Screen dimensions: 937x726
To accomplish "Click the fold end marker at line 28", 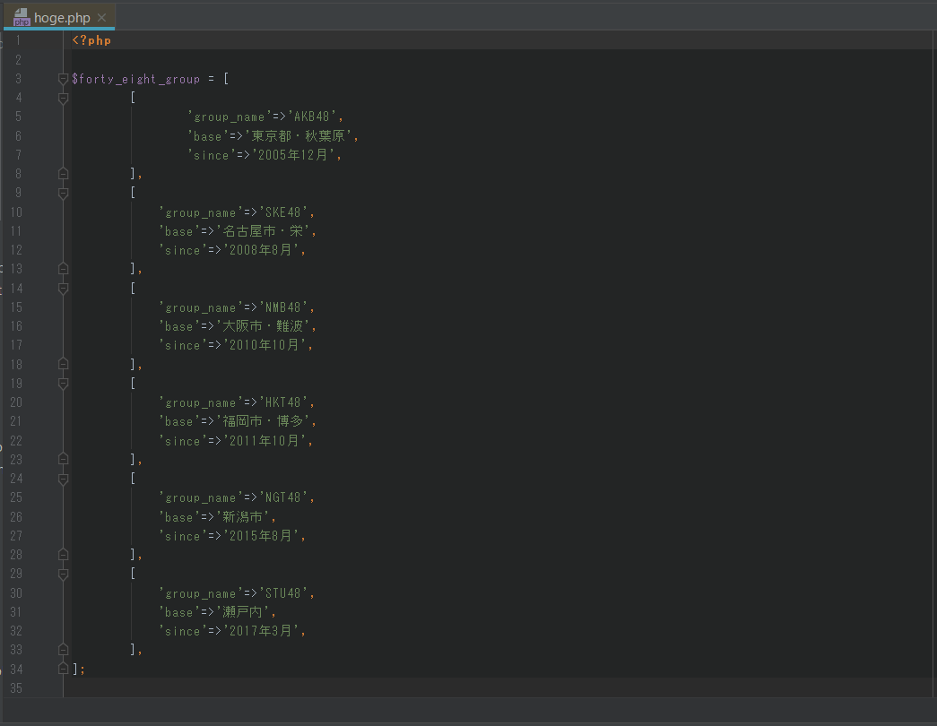I will point(63,555).
